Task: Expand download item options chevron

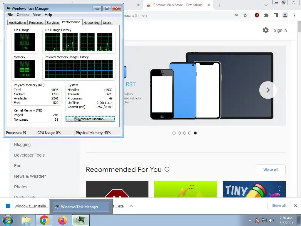Action: click(x=131, y=206)
